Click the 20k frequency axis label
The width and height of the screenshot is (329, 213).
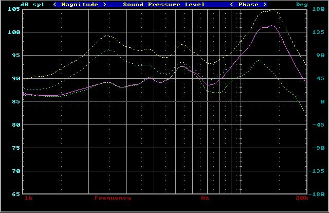302,198
